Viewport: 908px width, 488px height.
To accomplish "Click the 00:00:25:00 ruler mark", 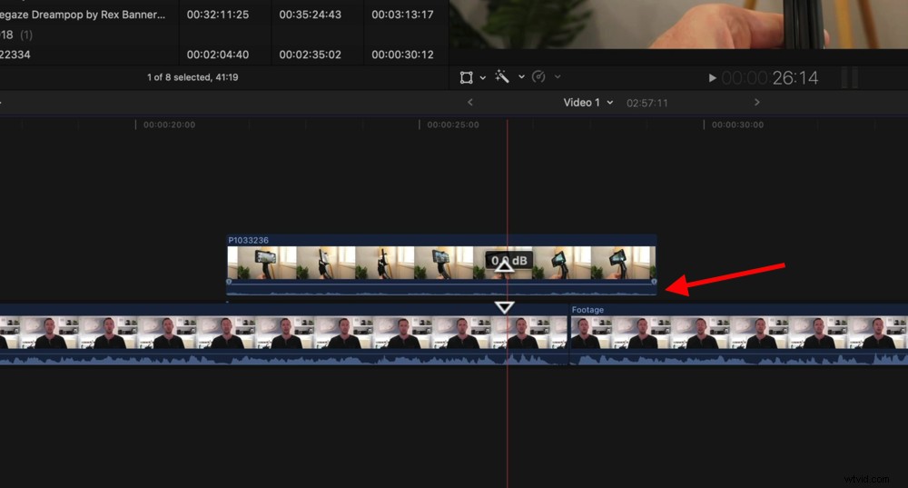I will pos(453,124).
